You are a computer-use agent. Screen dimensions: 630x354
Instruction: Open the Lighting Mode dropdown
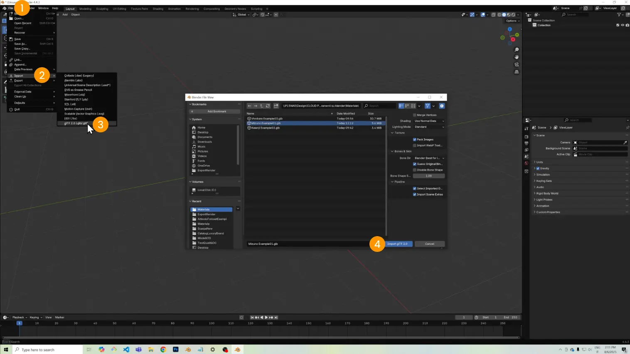[x=429, y=127]
